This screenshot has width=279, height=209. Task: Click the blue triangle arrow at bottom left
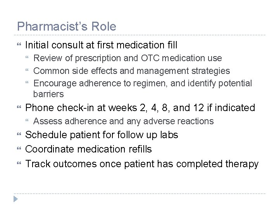click(15, 199)
